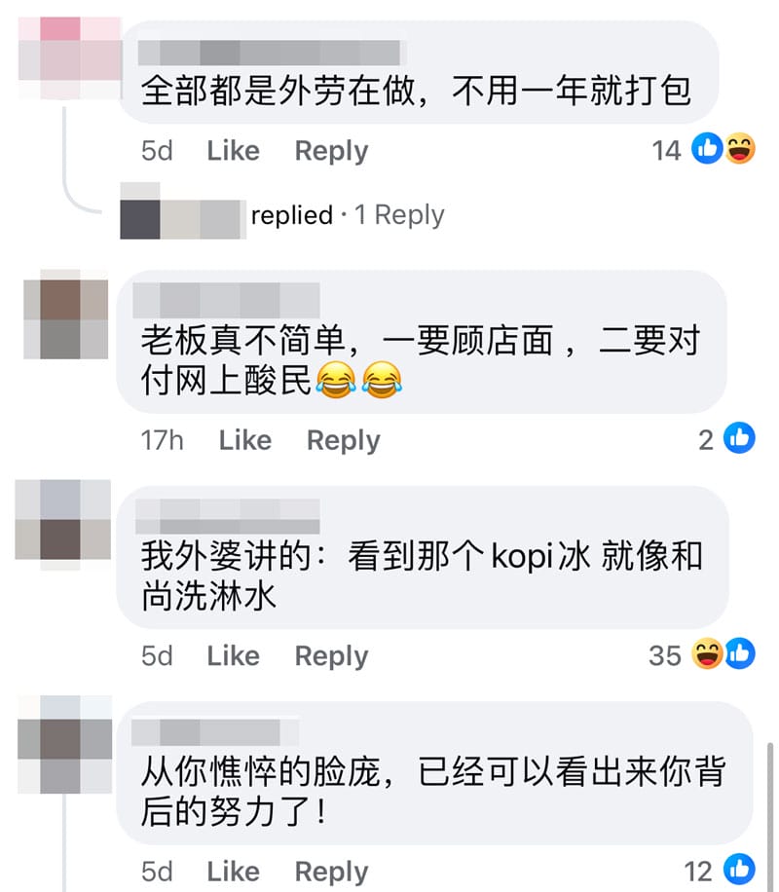Viewport: 779px width, 892px height.
Task: Like the 憔悴的脸庞 comment
Action: click(234, 872)
